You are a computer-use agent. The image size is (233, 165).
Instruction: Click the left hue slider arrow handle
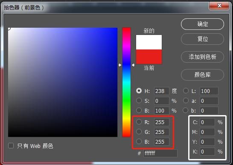point(120,65)
